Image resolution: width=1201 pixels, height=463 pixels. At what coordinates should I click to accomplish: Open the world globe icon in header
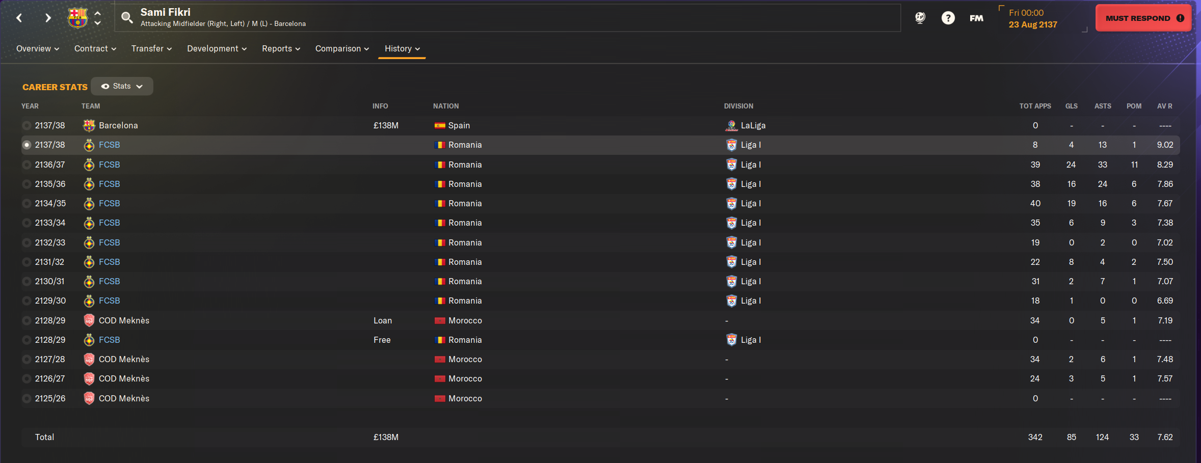[x=920, y=18]
